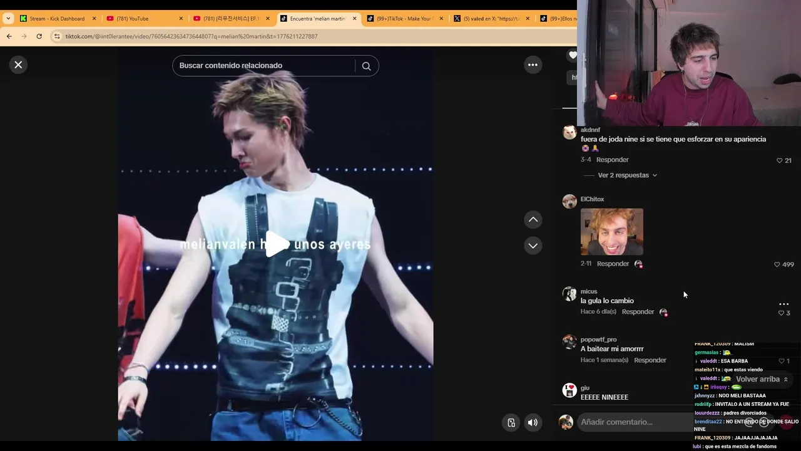Viewport: 801px width, 451px height.
Task: Mute the video sound
Action: (533, 422)
